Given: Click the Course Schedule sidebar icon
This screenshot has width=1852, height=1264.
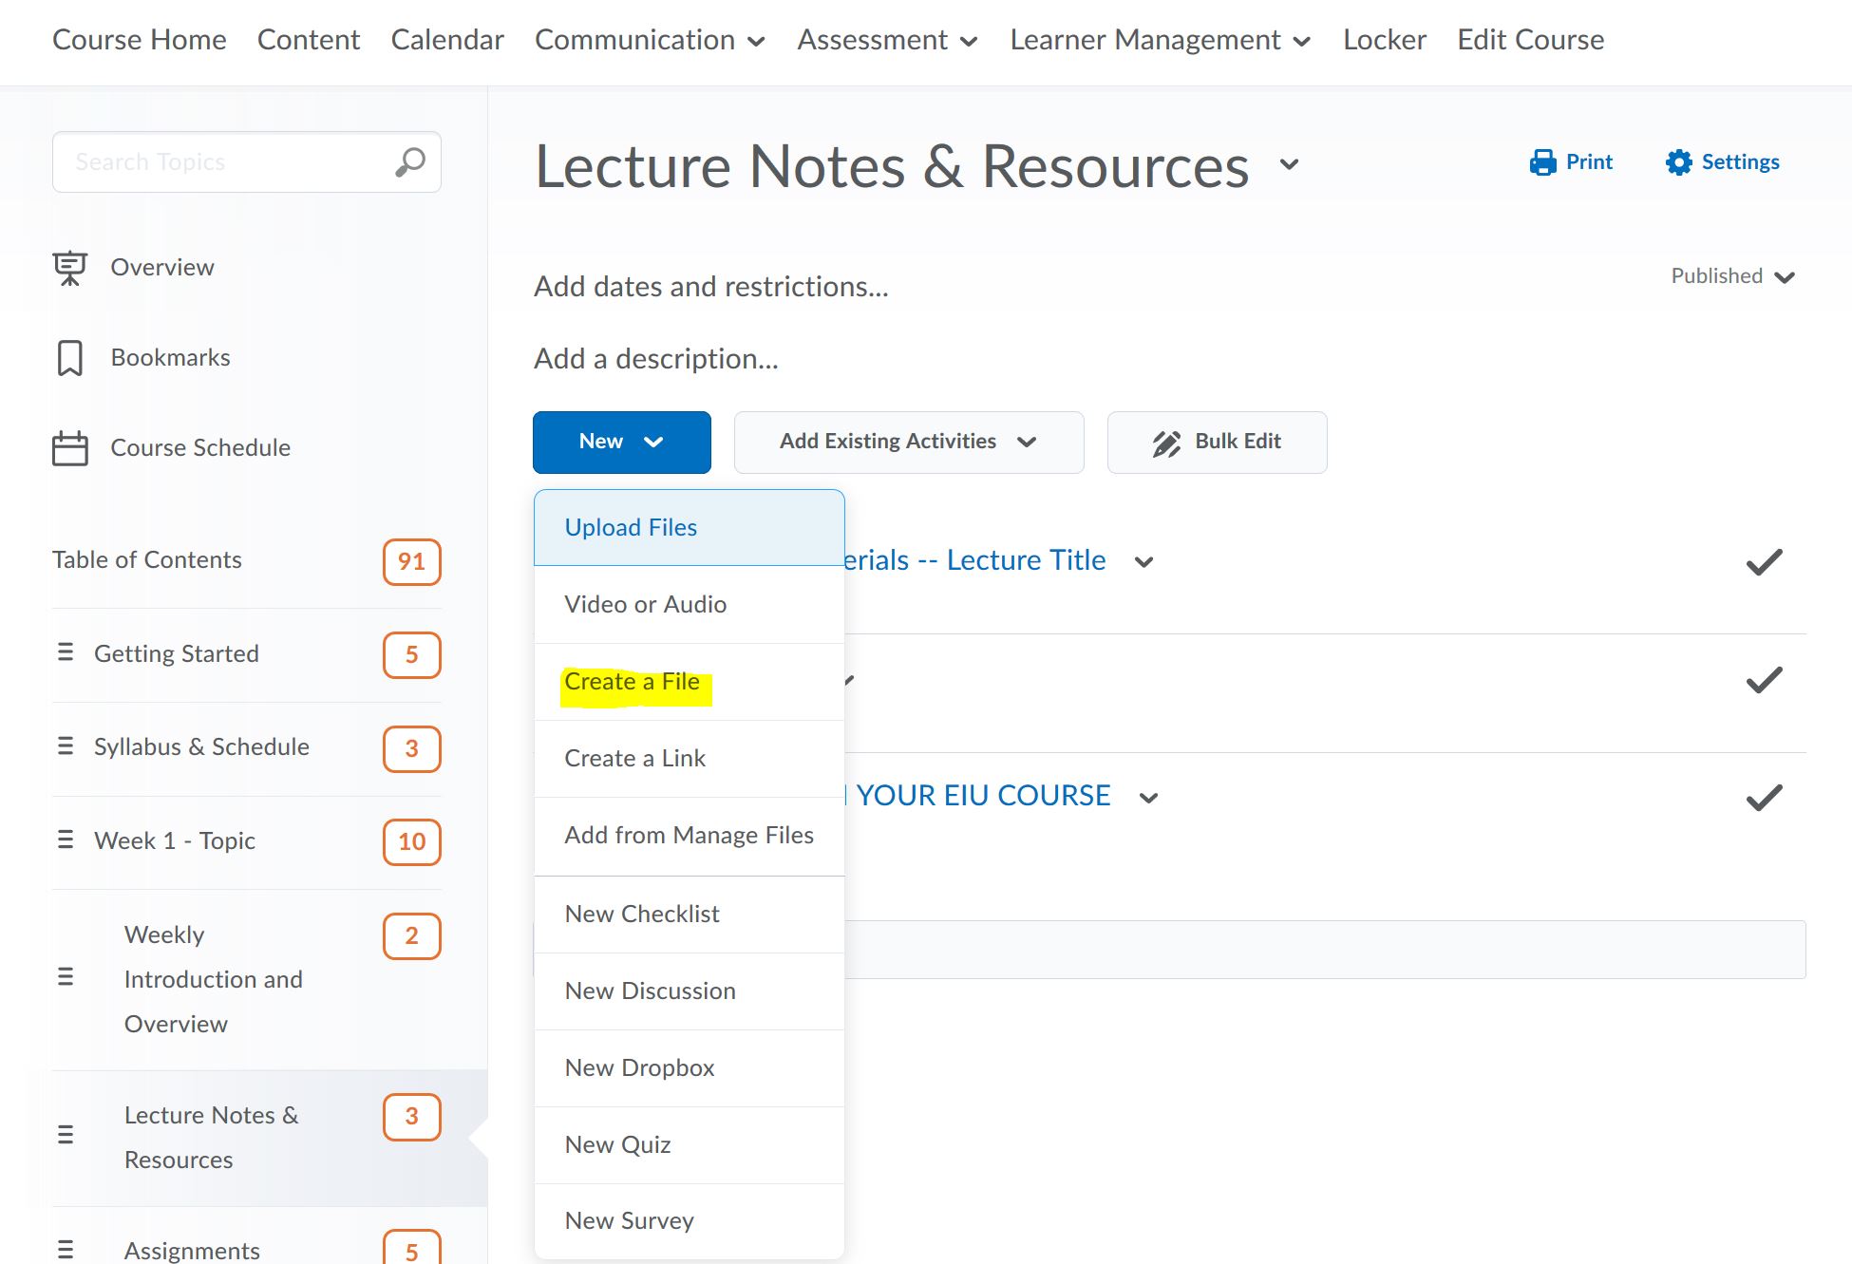Looking at the screenshot, I should click(70, 447).
